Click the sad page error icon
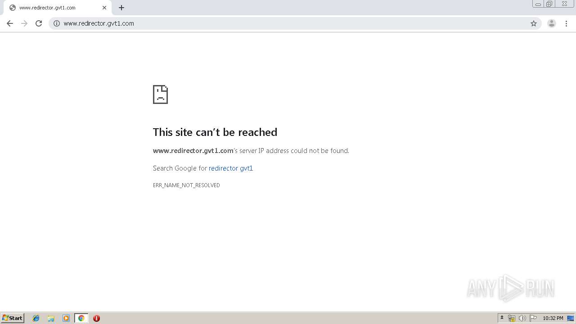The height and width of the screenshot is (324, 576). click(160, 94)
